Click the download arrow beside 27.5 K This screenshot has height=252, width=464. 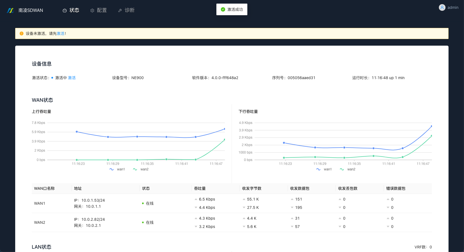244,207
